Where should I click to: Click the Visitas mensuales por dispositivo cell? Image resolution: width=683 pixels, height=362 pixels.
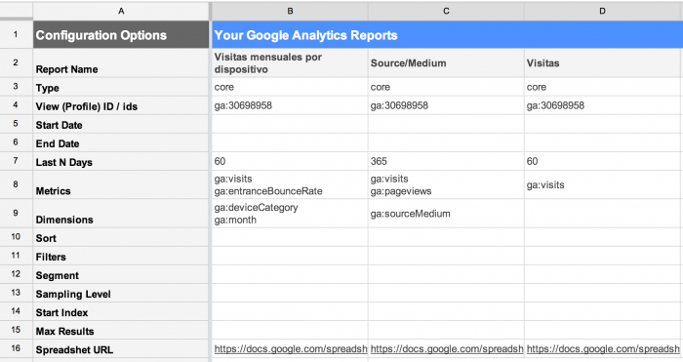(290, 63)
